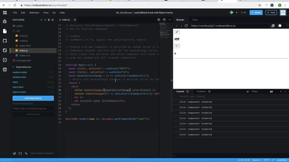This screenshot has width=289, height=162.
Task: Click the new file icon in Explorer header
Action: point(49,20)
